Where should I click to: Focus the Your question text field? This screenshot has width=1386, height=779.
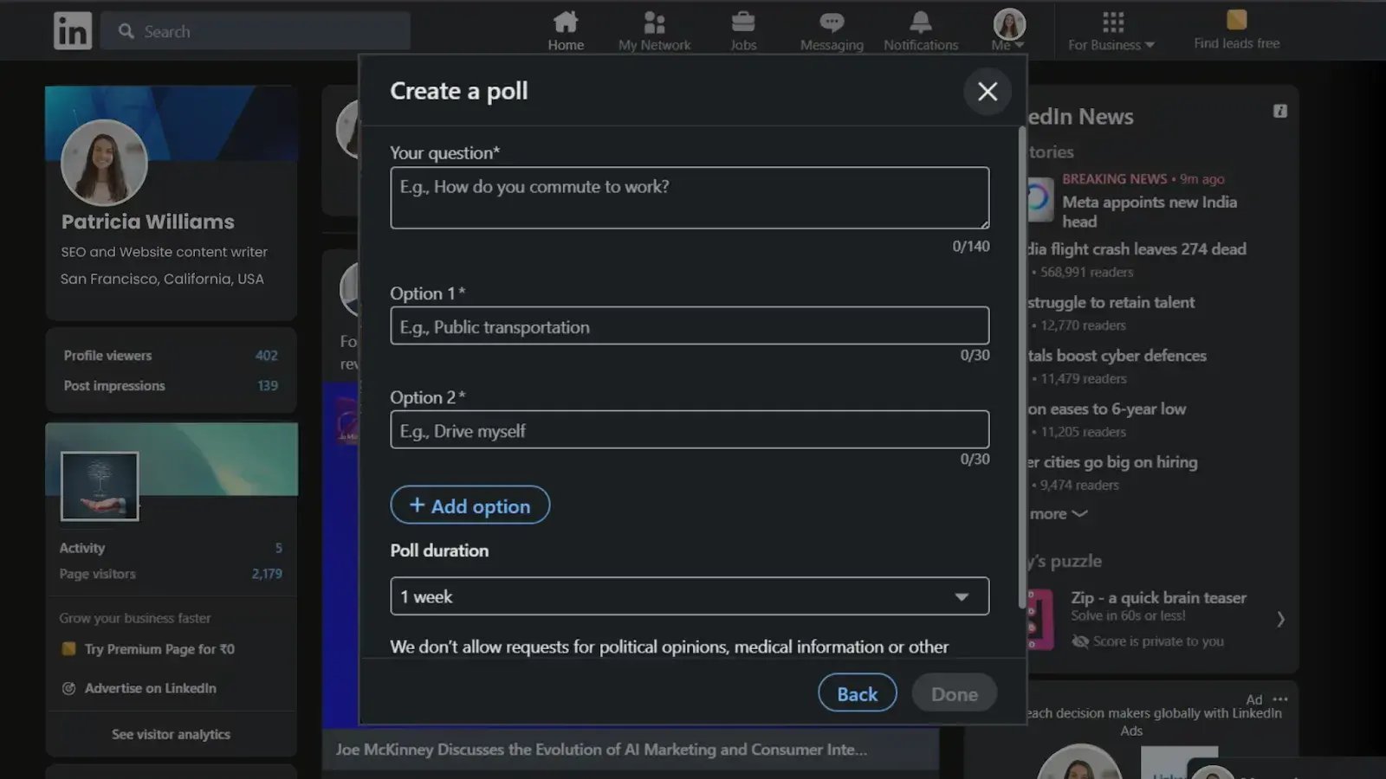click(689, 198)
